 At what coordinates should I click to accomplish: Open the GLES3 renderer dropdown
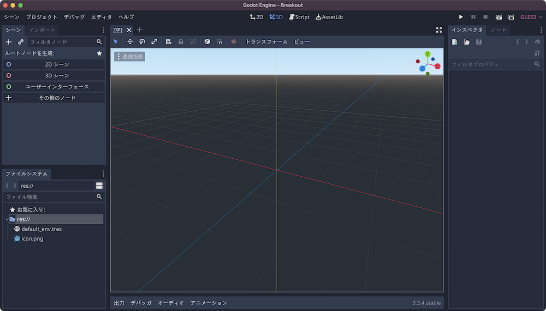tap(531, 17)
